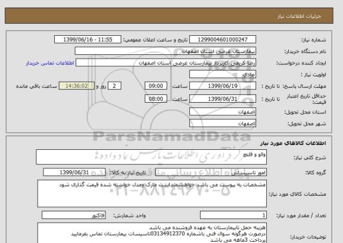Click the شماره نیاز field 1299004601000247
The width and height of the screenshot is (343, 243).
click(x=223, y=39)
